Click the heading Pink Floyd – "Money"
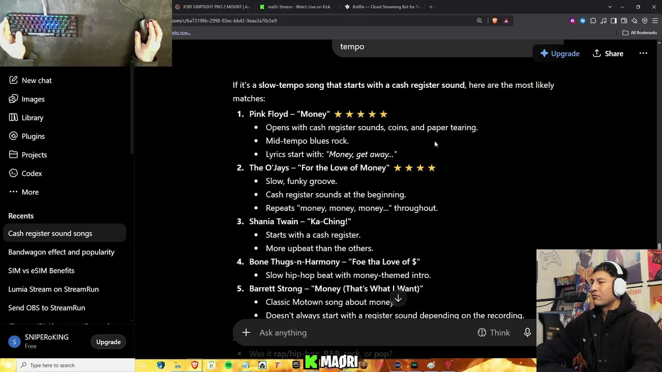Image resolution: width=662 pixels, height=372 pixels. 290,114
